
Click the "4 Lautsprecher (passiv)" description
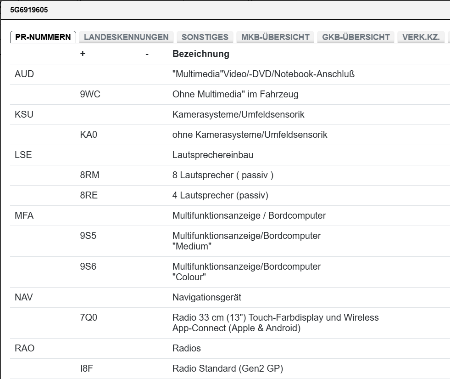coord(220,196)
